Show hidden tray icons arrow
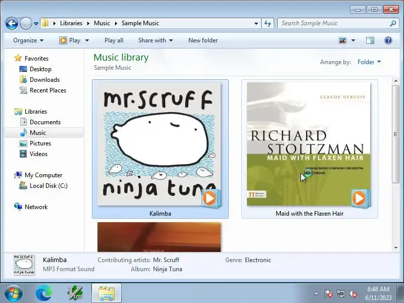Image resolution: width=404 pixels, height=303 pixels. (x=316, y=293)
